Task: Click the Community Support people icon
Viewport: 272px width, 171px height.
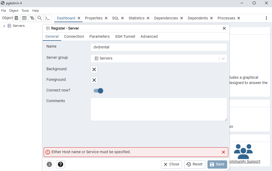Action: coord(243,151)
